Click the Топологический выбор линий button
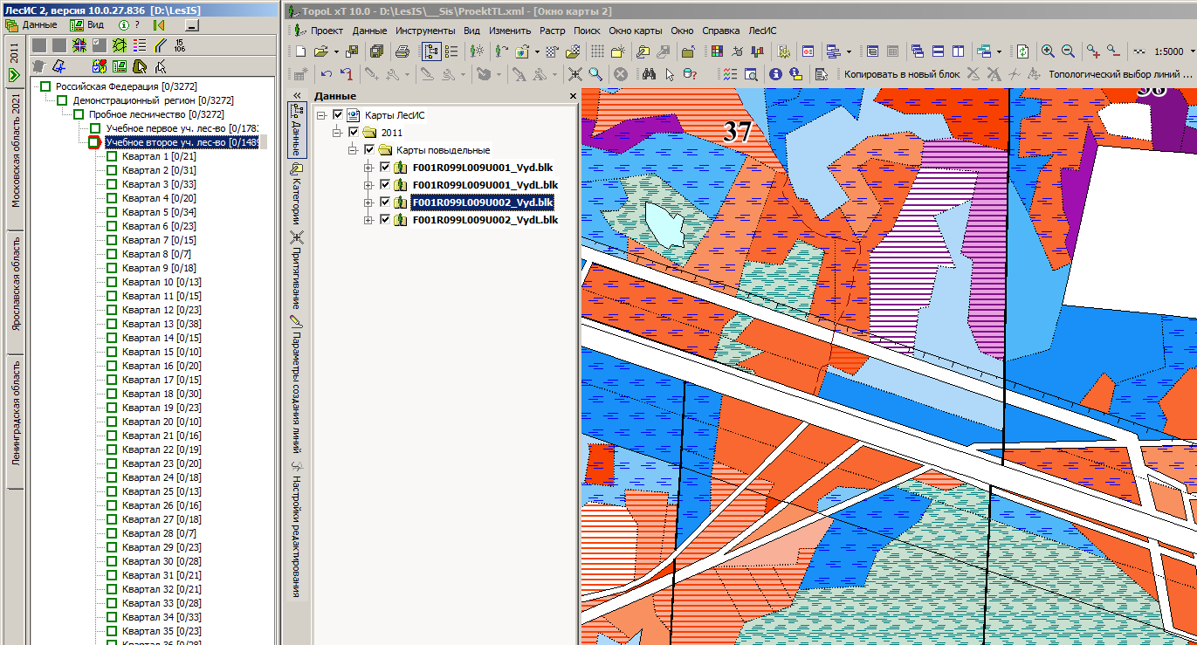 (x=1120, y=74)
